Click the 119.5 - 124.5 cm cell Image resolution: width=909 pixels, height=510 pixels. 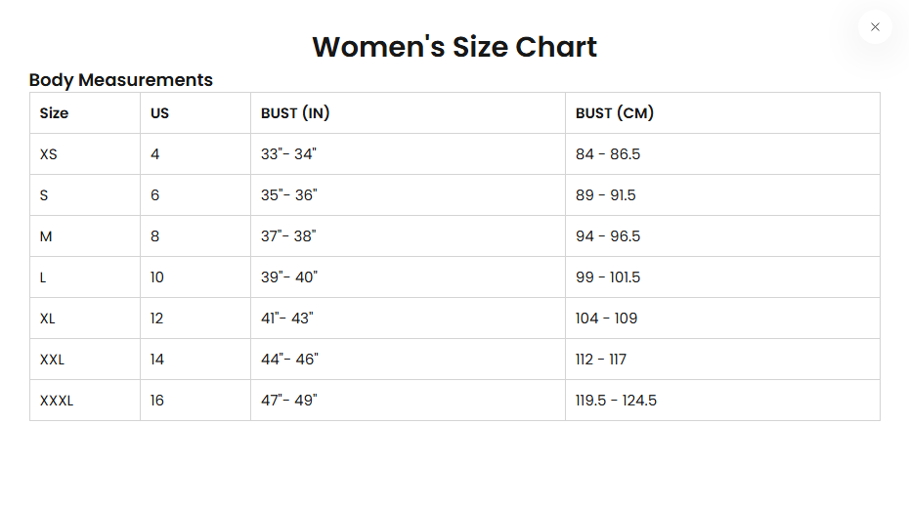pyautogui.click(x=616, y=401)
